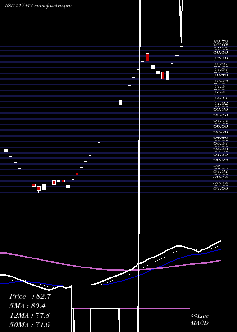This screenshot has width=237, height=332.
Task: Click the 82.72 top price label
Action: pos(221,42)
